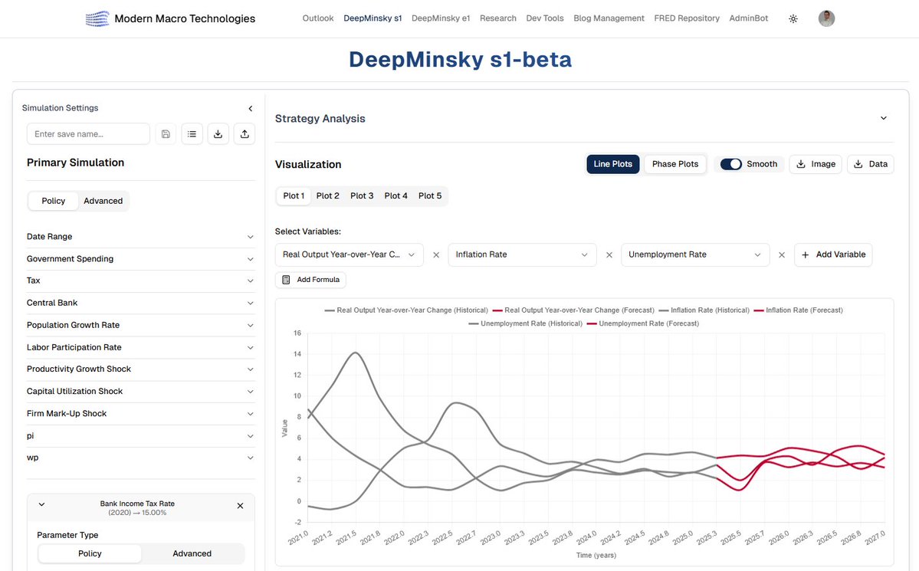Expand the Firm Mark-Up Shock section
919x571 pixels.
pos(140,414)
